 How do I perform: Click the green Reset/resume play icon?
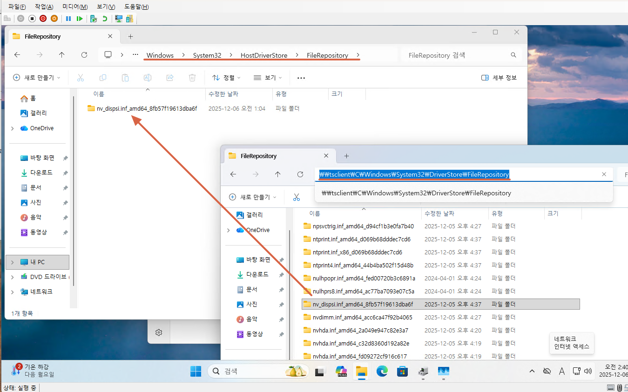tap(80, 19)
